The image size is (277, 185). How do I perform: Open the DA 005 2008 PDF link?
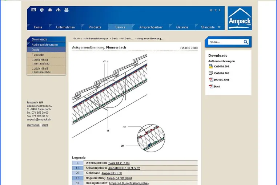221,80
